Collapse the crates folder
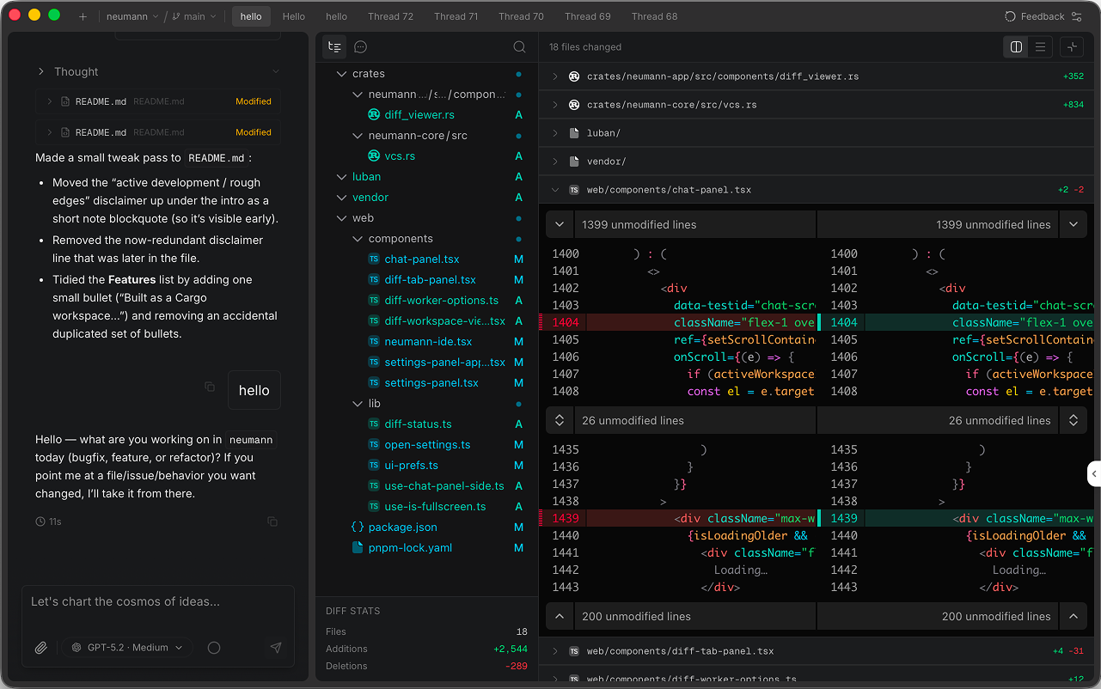This screenshot has width=1101, height=689. [x=341, y=74]
